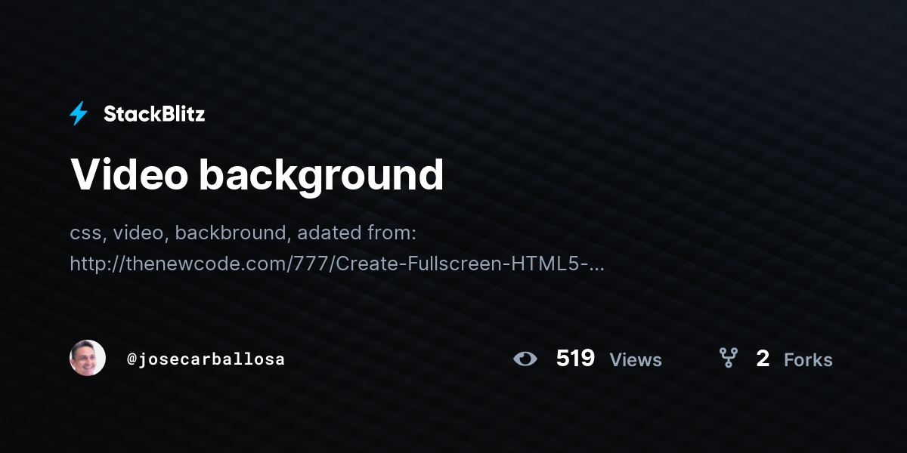Click the blue lightning bolt logo
Screen dimensions: 907x453
(79, 113)
